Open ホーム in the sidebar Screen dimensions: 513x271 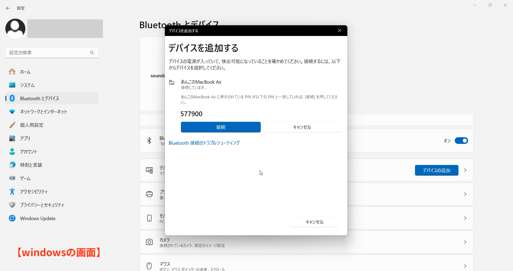52,72
